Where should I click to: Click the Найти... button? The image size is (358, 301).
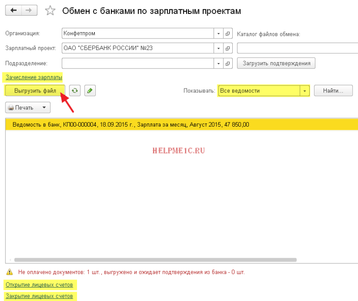point(333,91)
